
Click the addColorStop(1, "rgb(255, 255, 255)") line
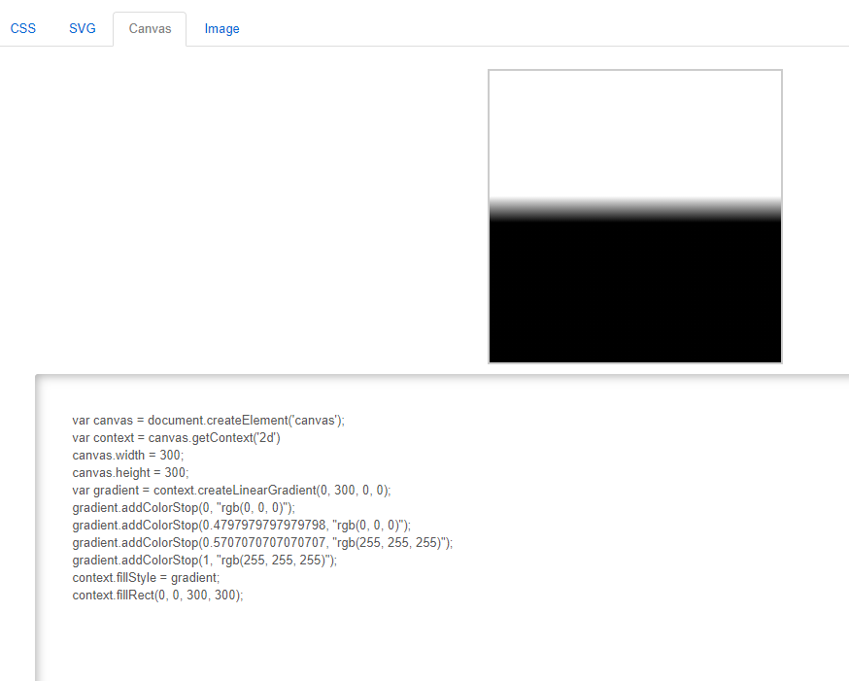coord(205,561)
